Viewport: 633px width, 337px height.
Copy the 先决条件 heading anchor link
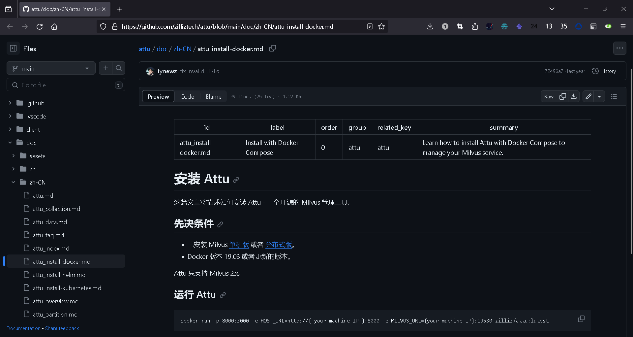220,224
